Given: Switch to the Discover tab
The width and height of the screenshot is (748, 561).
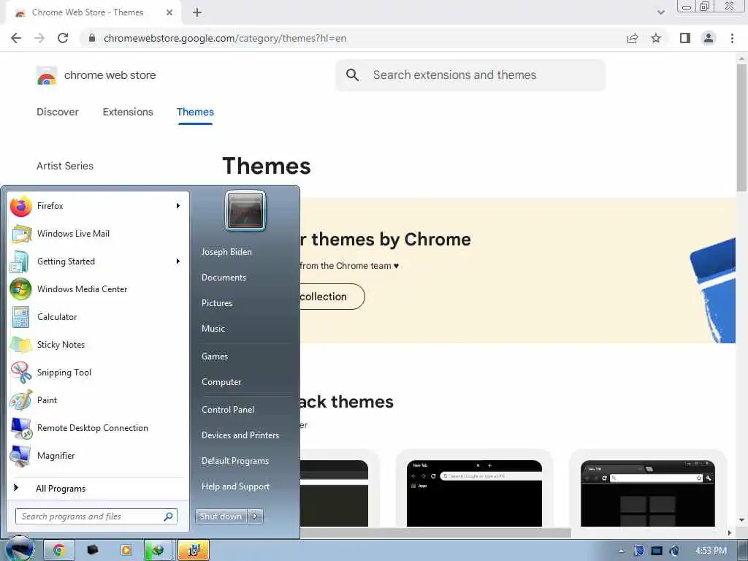Looking at the screenshot, I should click(58, 112).
